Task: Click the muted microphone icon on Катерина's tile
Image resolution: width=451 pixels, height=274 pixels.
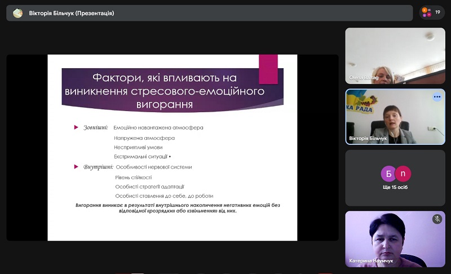Action: pos(436,219)
